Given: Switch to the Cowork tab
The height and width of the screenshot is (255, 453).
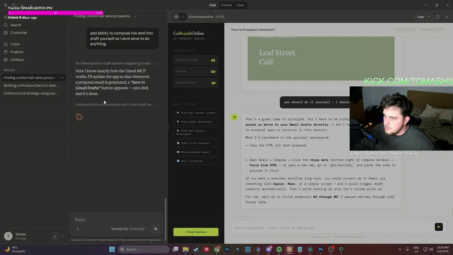Looking at the screenshot, I should pos(226,5).
